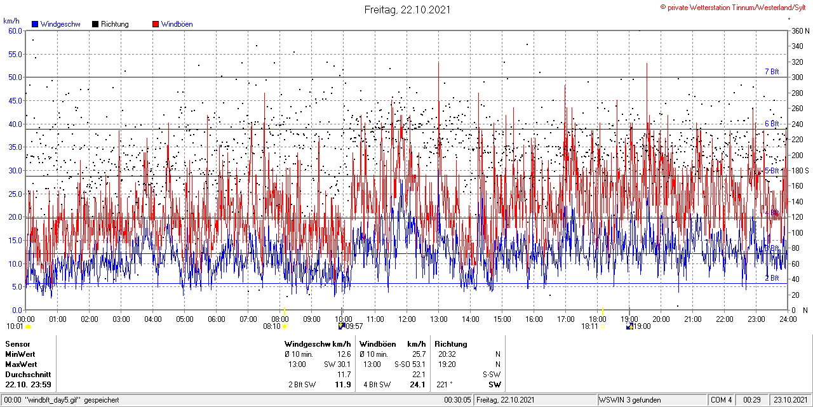The width and height of the screenshot is (813, 407).
Task: Click the 23.10.2021 date in the status bar
Action: (x=791, y=400)
